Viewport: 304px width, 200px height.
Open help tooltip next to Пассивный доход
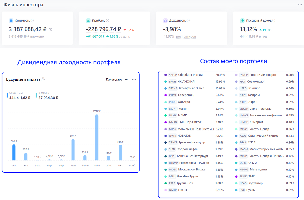[274, 21]
